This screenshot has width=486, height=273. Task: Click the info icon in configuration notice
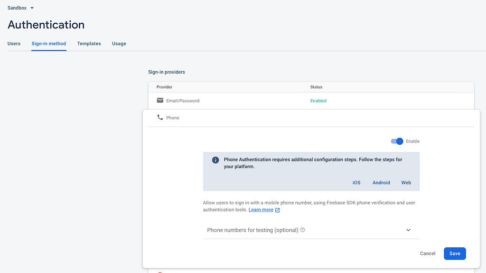click(x=215, y=160)
